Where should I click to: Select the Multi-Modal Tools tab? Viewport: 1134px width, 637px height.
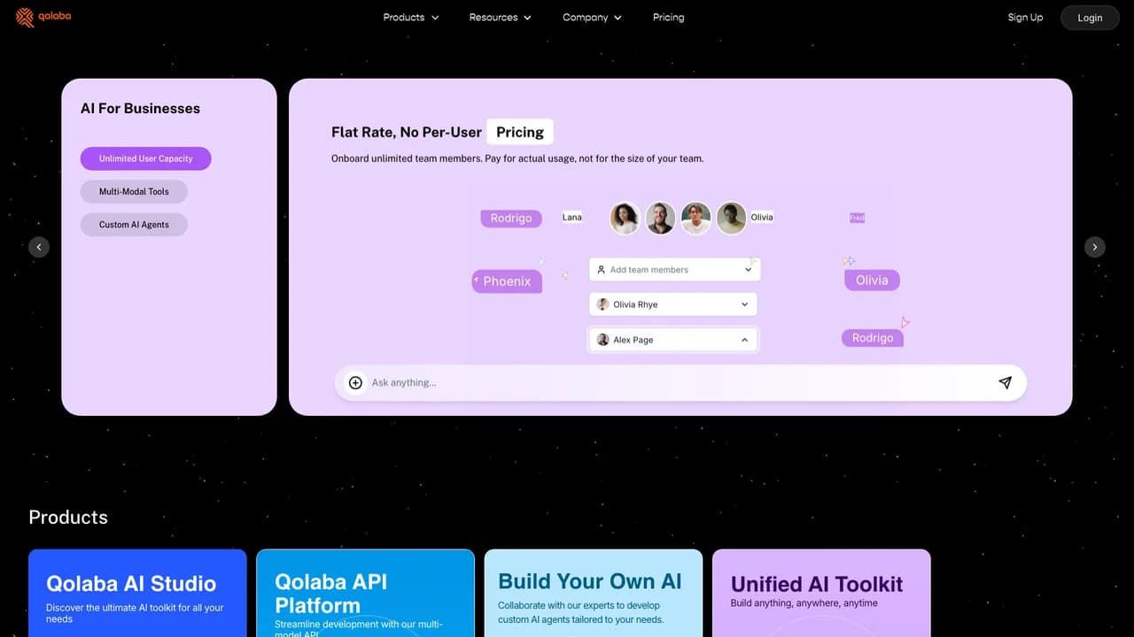point(134,191)
